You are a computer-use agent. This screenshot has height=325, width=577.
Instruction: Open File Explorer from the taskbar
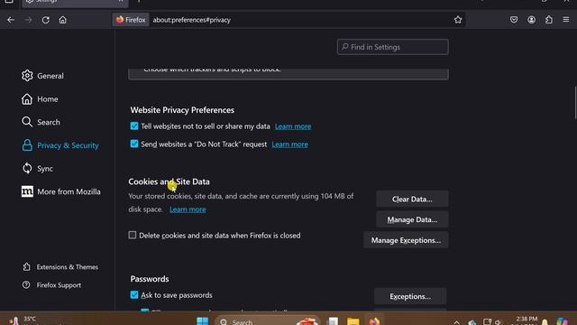pos(353,321)
